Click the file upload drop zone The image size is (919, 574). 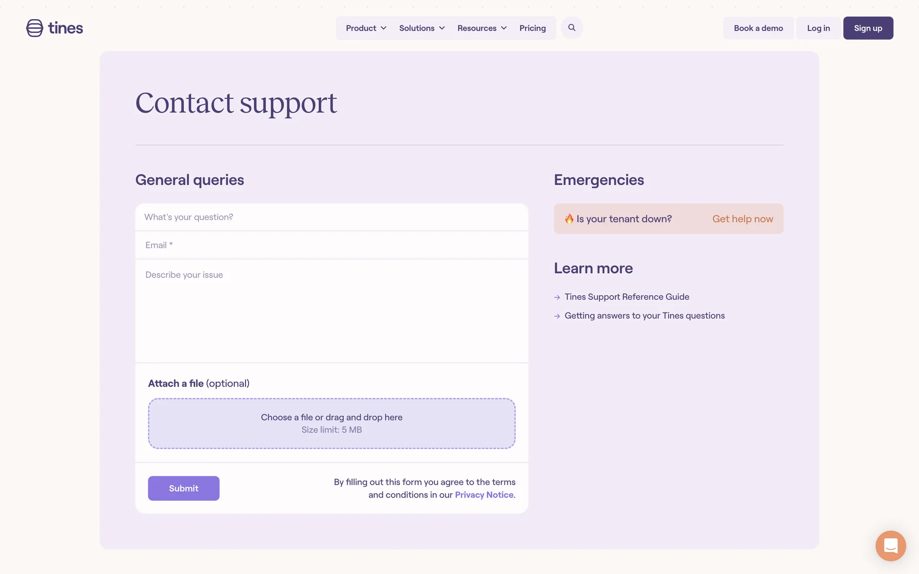click(331, 423)
